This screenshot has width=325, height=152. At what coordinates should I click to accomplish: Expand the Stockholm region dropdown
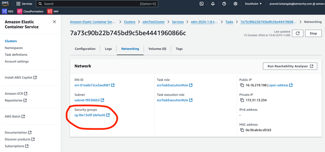click(253, 4)
